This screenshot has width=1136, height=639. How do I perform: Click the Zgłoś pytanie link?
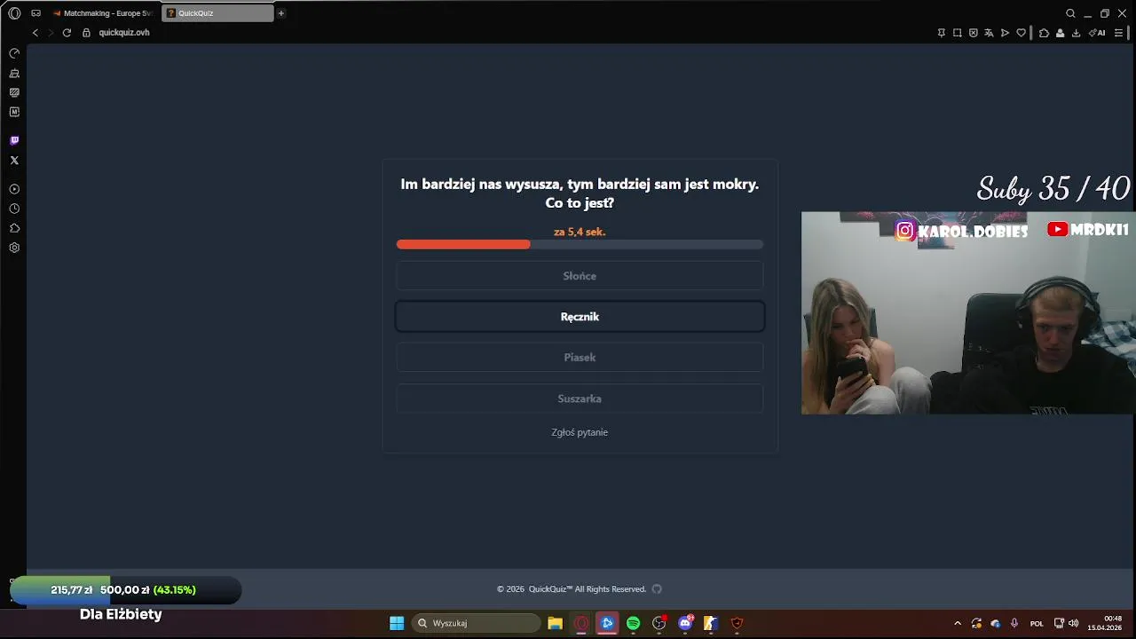click(x=580, y=432)
